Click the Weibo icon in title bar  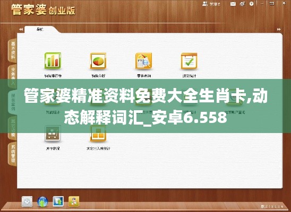[242, 4]
